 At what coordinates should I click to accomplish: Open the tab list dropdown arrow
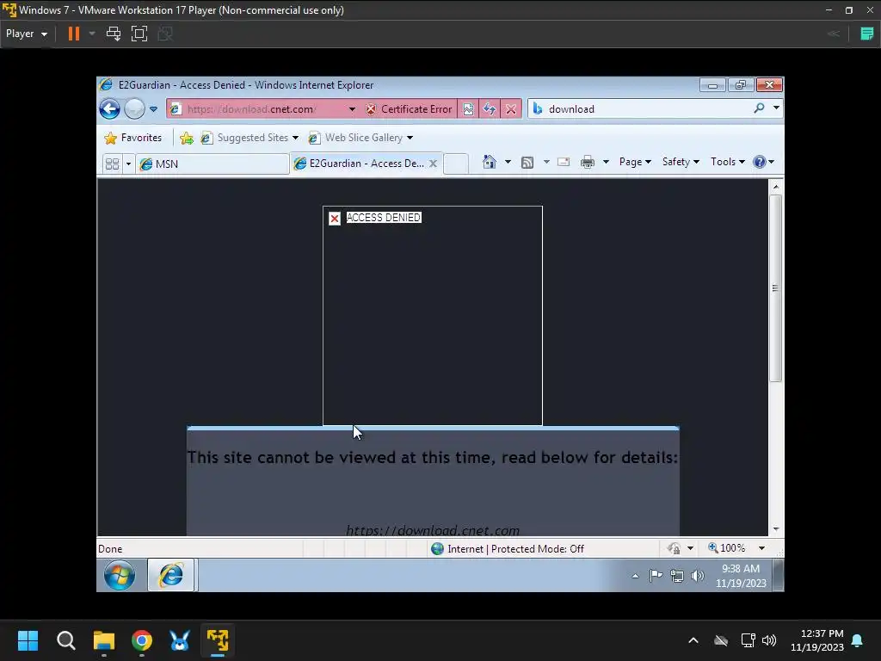tap(128, 164)
